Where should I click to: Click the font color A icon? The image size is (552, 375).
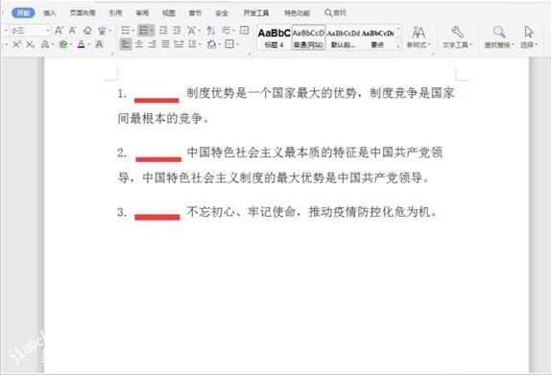[x=81, y=44]
